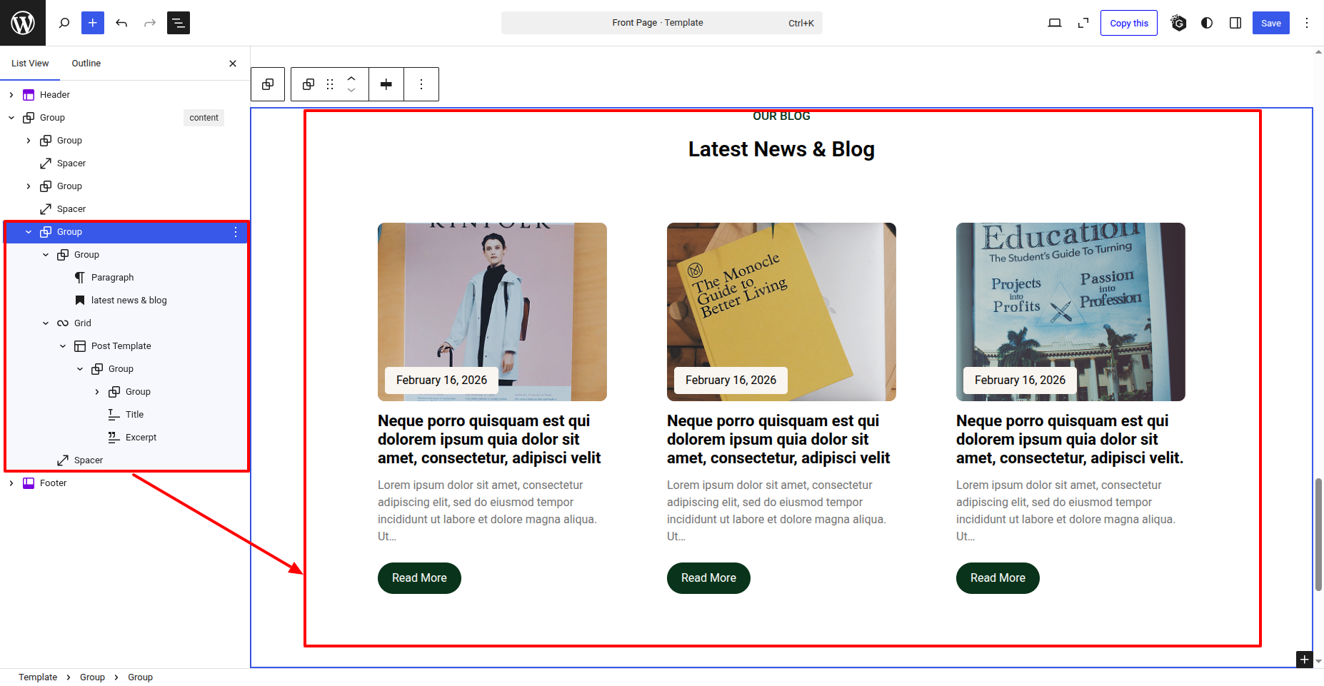Select the List View tab
Image resolution: width=1324 pixels, height=686 pixels.
click(30, 64)
